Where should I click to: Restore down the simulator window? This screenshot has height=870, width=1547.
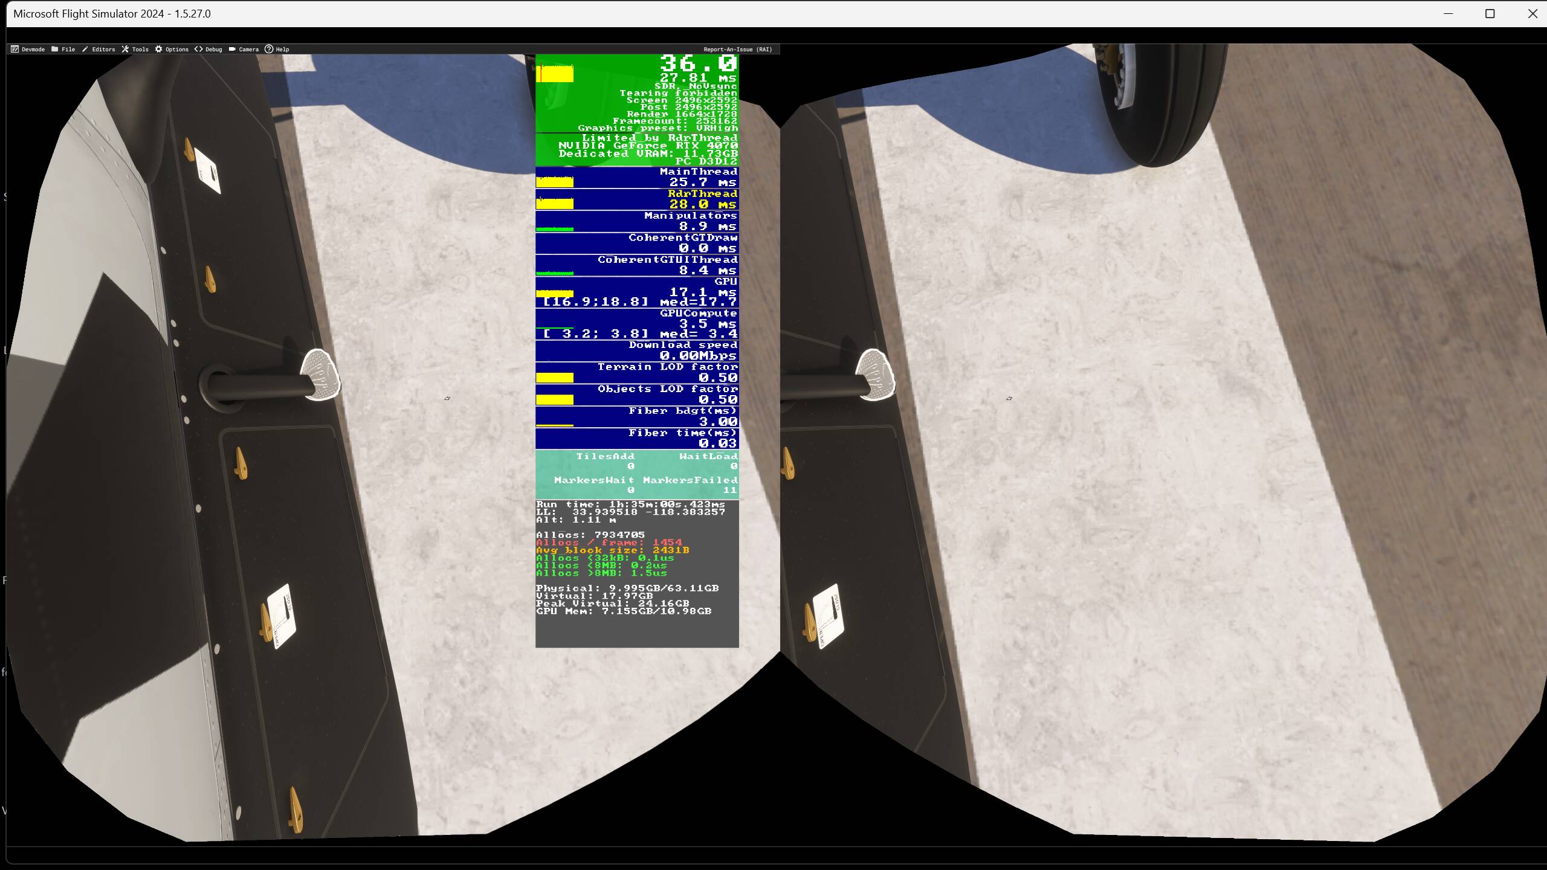(x=1490, y=14)
